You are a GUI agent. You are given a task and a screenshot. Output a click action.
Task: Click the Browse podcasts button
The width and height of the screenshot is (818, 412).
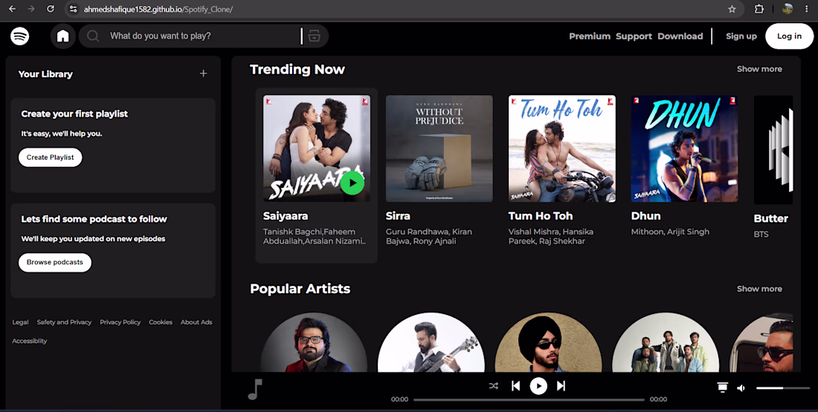point(55,263)
